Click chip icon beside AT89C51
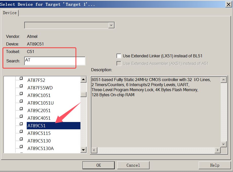Screen dimensions: 233x172 click(x=21, y=124)
